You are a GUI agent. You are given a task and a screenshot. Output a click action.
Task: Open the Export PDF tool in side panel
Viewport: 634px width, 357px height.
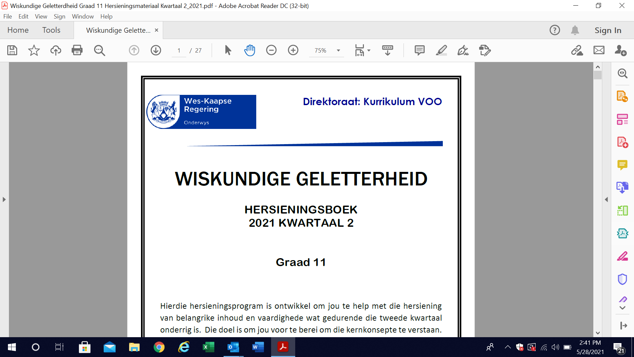pos(622,96)
